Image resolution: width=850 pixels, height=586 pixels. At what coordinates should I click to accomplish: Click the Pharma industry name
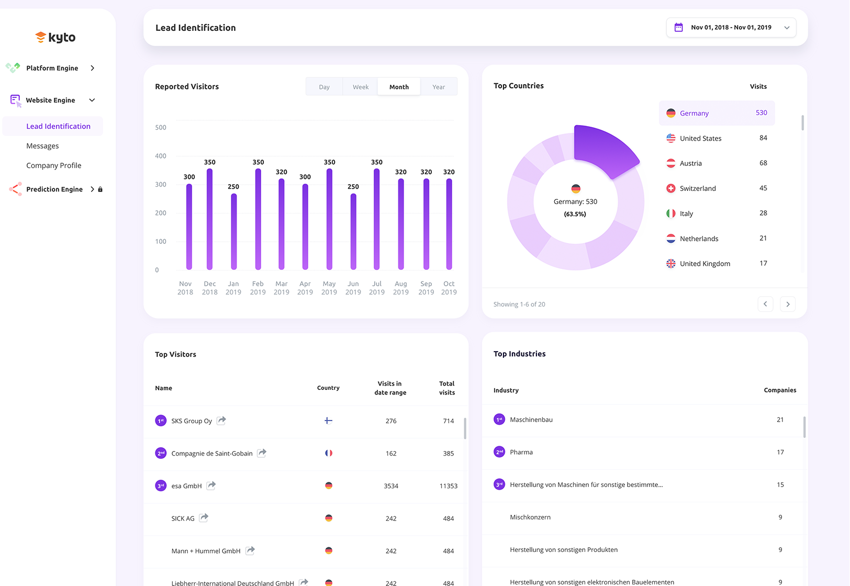click(521, 452)
